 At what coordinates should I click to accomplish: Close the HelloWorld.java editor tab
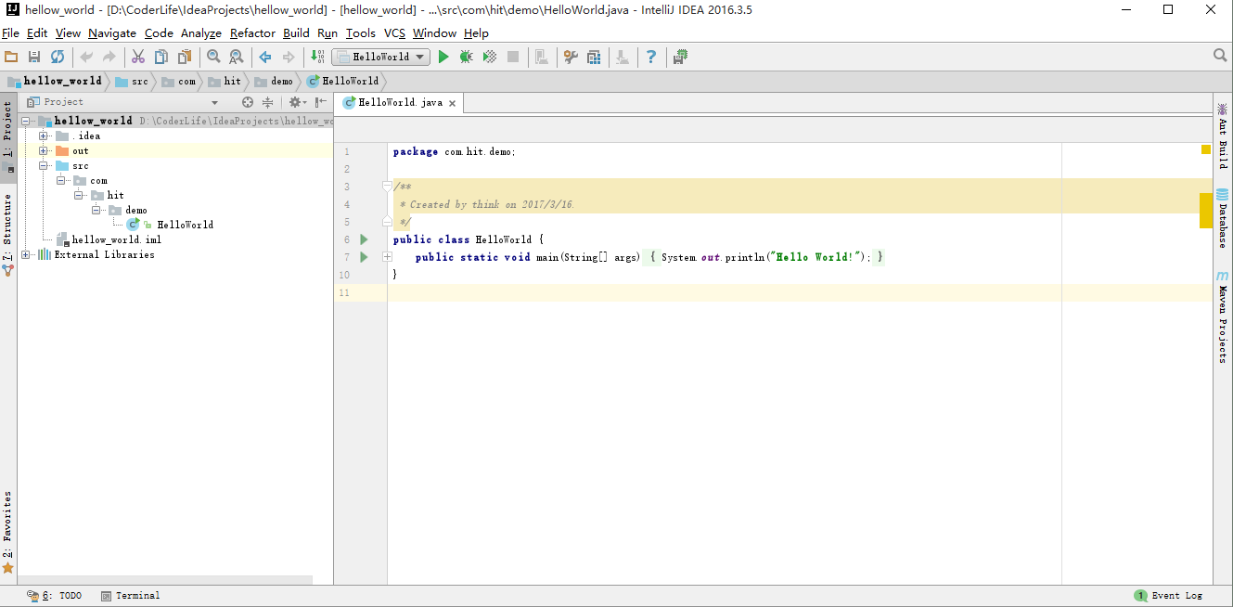(453, 103)
